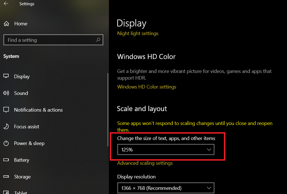
Task: Click the Find a setting field
Action: [x=50, y=40]
